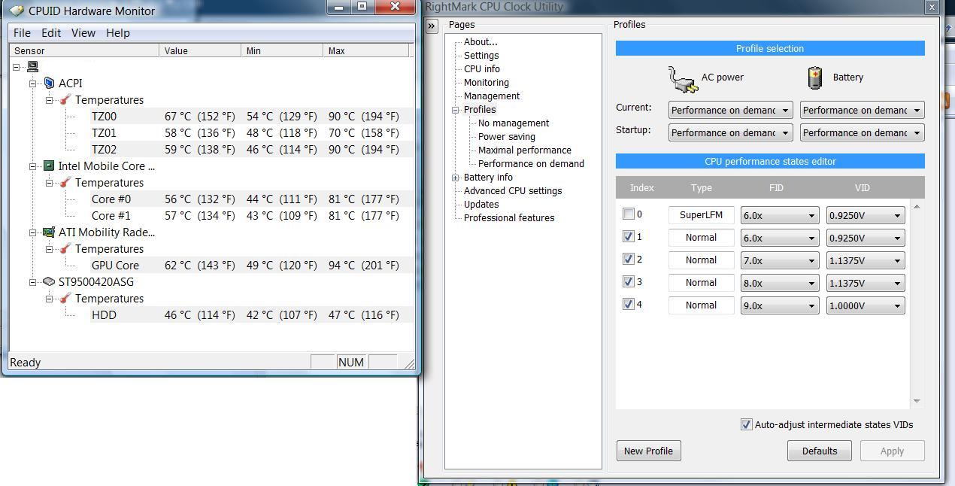Collapse the Profiles tree node
The width and height of the screenshot is (955, 486).
[x=455, y=110]
